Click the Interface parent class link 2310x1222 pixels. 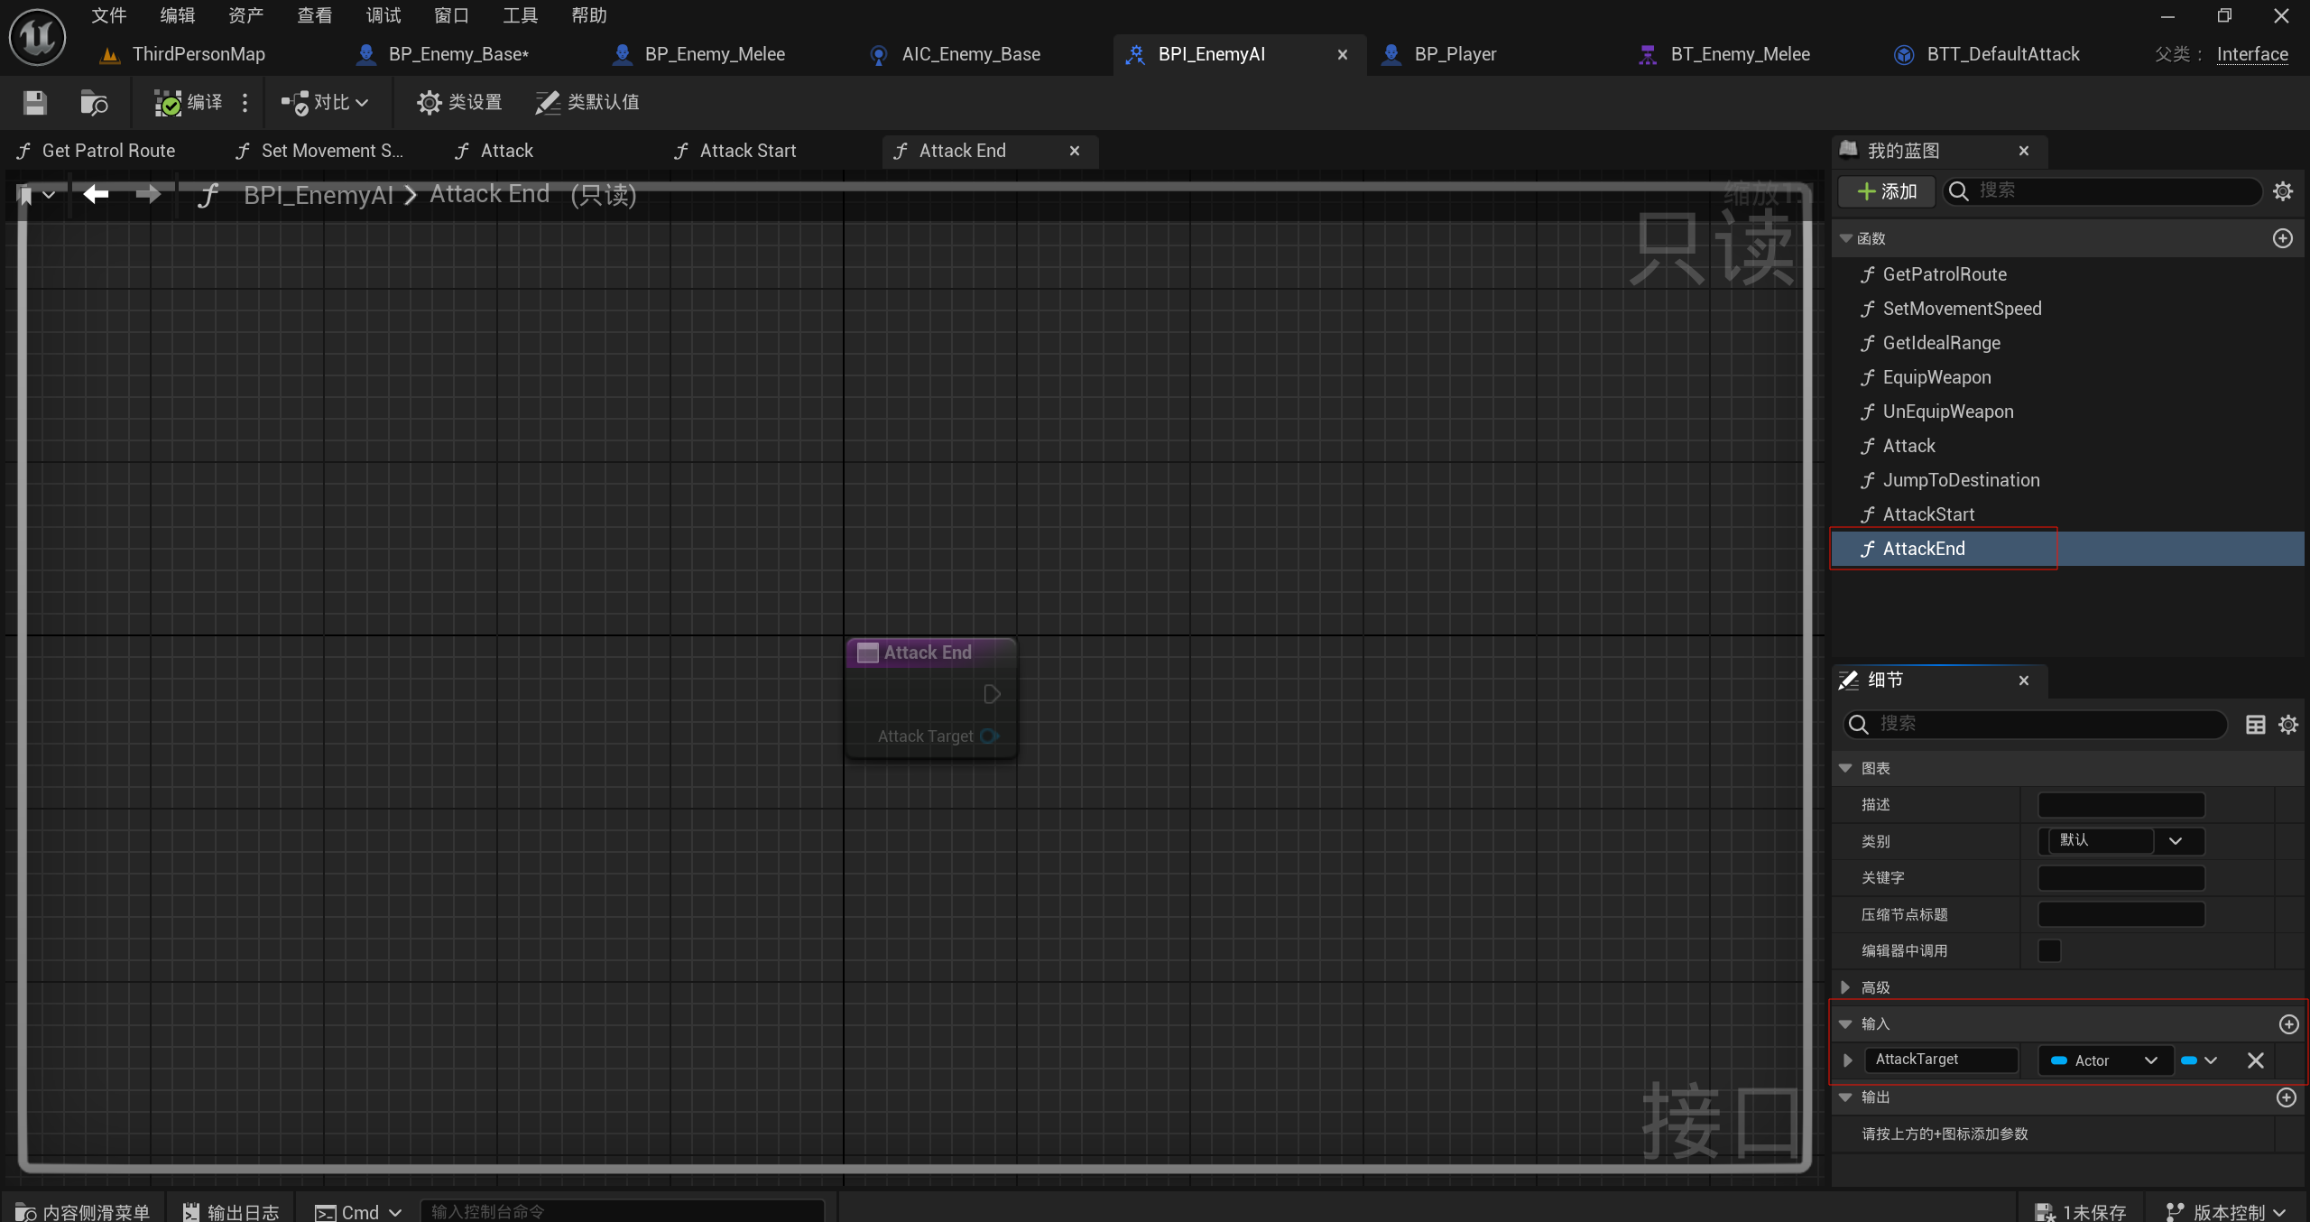[2251, 54]
